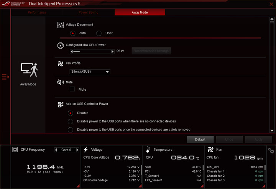Screen dimensions: 276x189
Task: Open the Silent (ASUS) fan profile dropdown
Action: 90,72
